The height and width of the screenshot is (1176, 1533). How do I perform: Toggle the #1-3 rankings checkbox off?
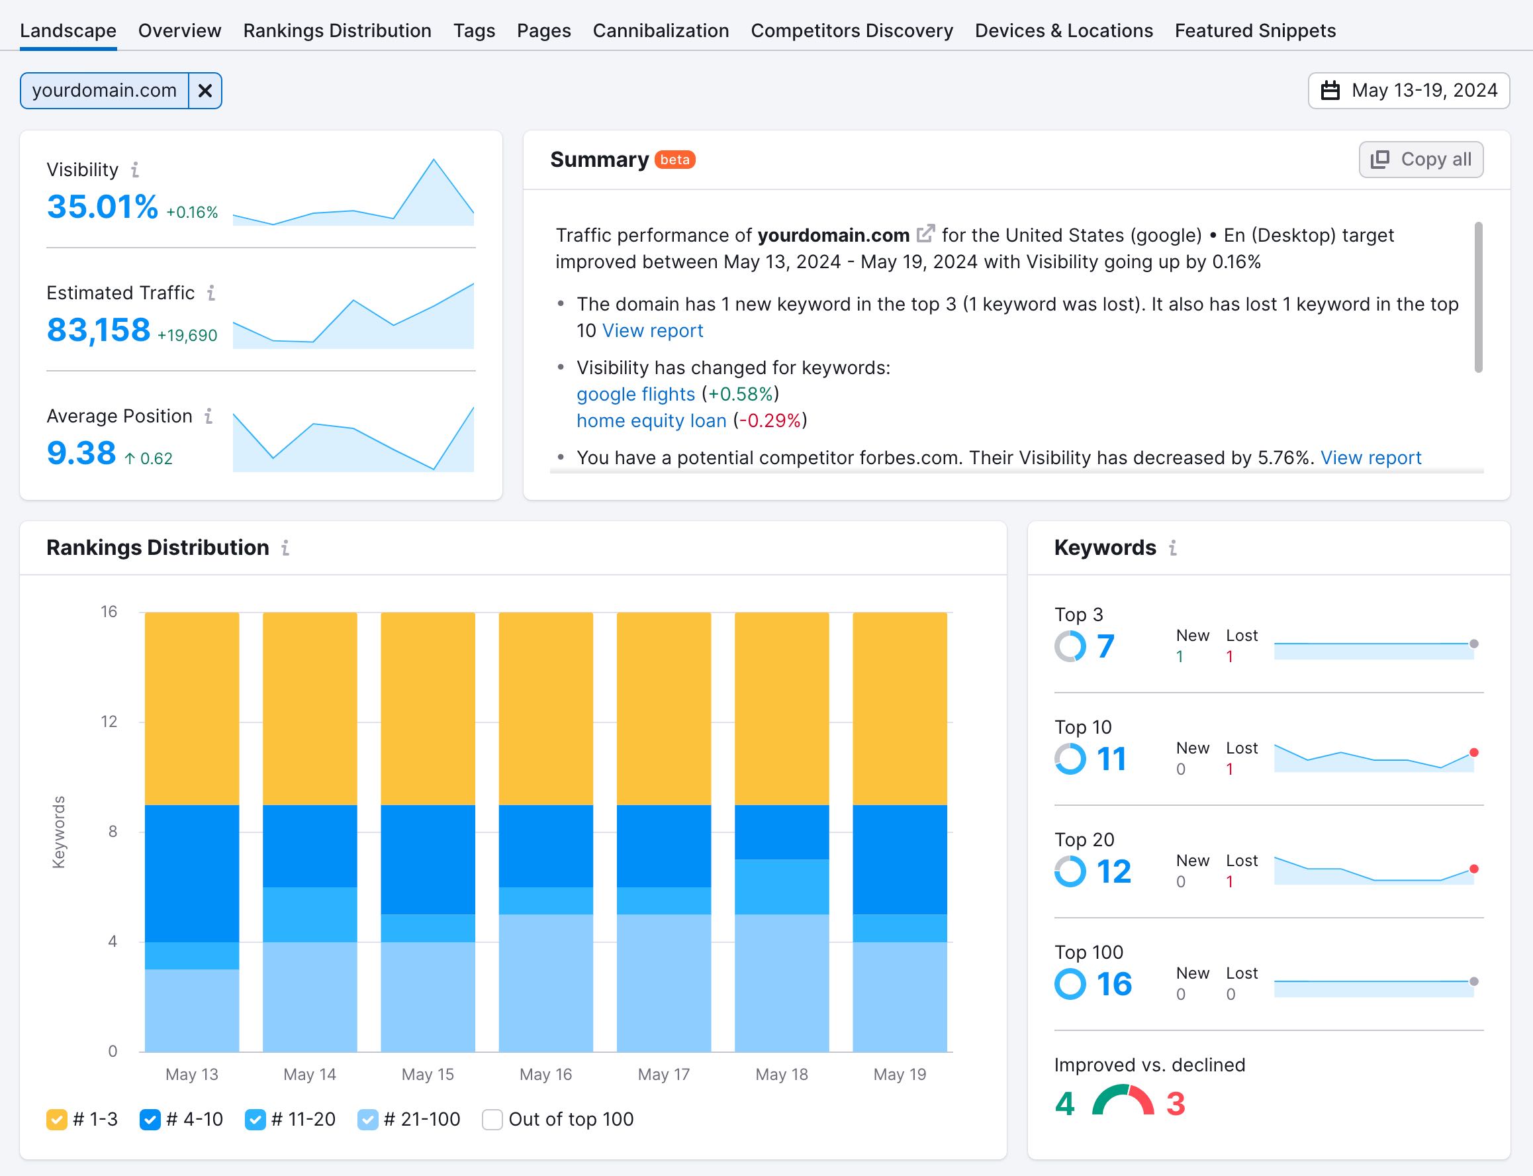click(x=58, y=1120)
